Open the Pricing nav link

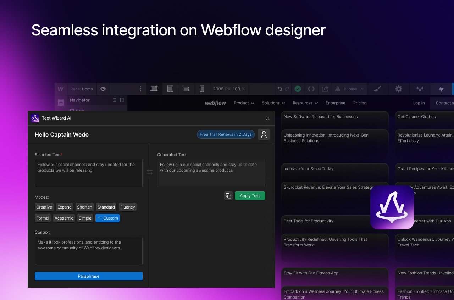[360, 103]
